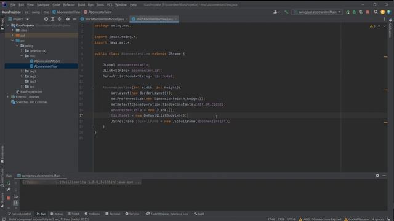Expand the Lektion100 package

point(22,51)
